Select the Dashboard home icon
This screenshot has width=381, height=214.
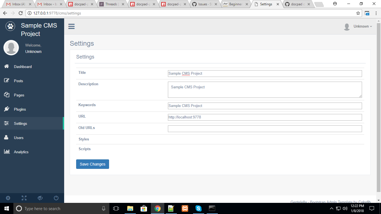[x=6, y=66]
